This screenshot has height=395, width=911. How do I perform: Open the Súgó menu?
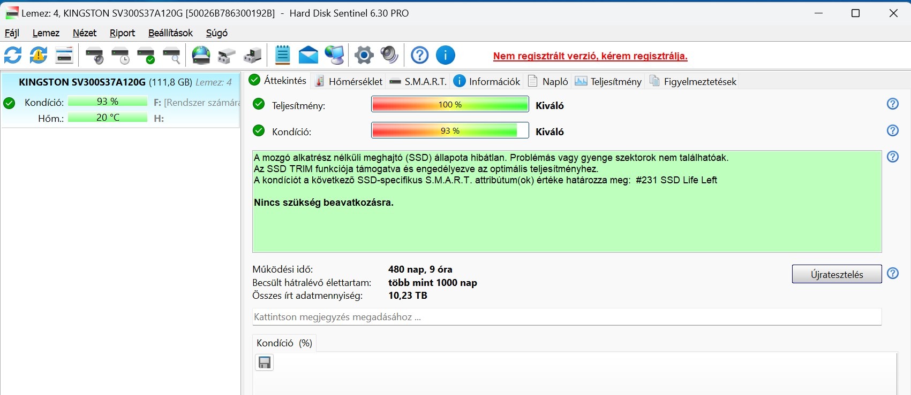point(217,33)
